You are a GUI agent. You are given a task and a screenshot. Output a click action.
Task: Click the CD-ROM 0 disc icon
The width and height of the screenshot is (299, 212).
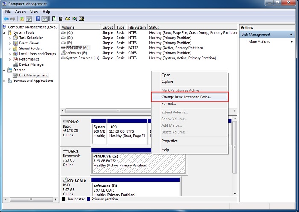[x=65, y=180]
